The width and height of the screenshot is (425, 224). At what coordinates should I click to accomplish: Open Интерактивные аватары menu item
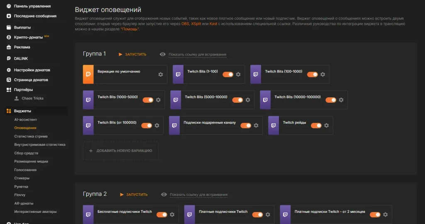[x=35, y=212]
